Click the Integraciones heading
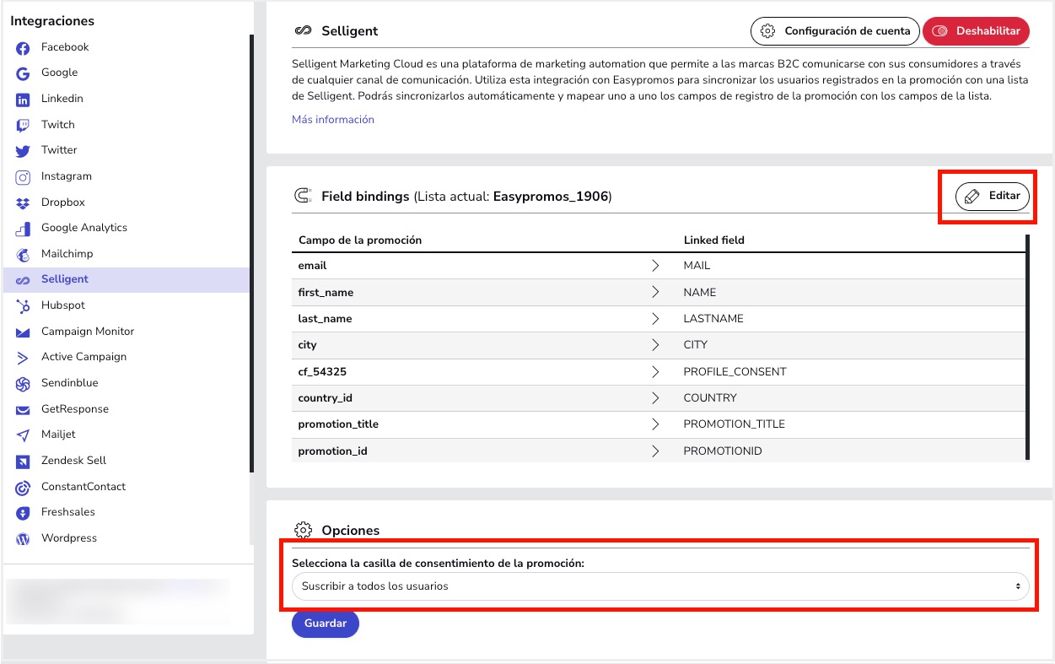Image resolution: width=1055 pixels, height=664 pixels. pos(52,21)
